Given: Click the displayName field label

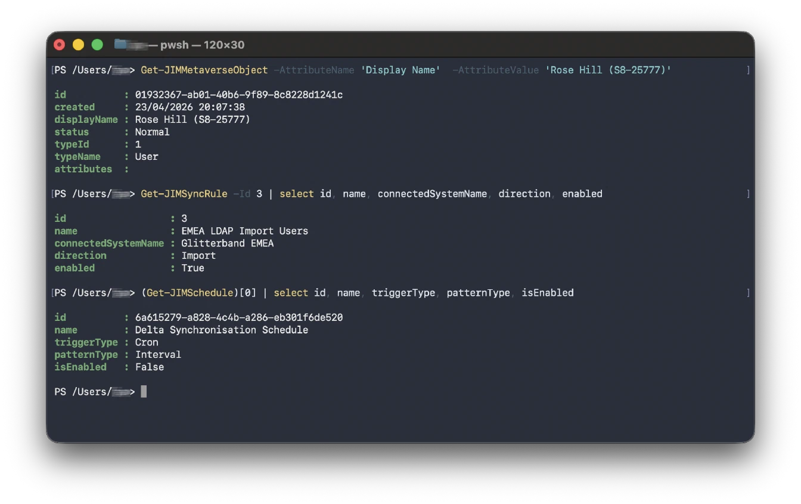Looking at the screenshot, I should tap(86, 119).
